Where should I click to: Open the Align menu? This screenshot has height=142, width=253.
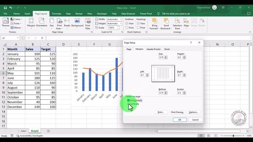click(x=186, y=24)
